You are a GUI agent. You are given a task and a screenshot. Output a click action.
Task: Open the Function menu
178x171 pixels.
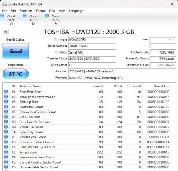coord(26,11)
